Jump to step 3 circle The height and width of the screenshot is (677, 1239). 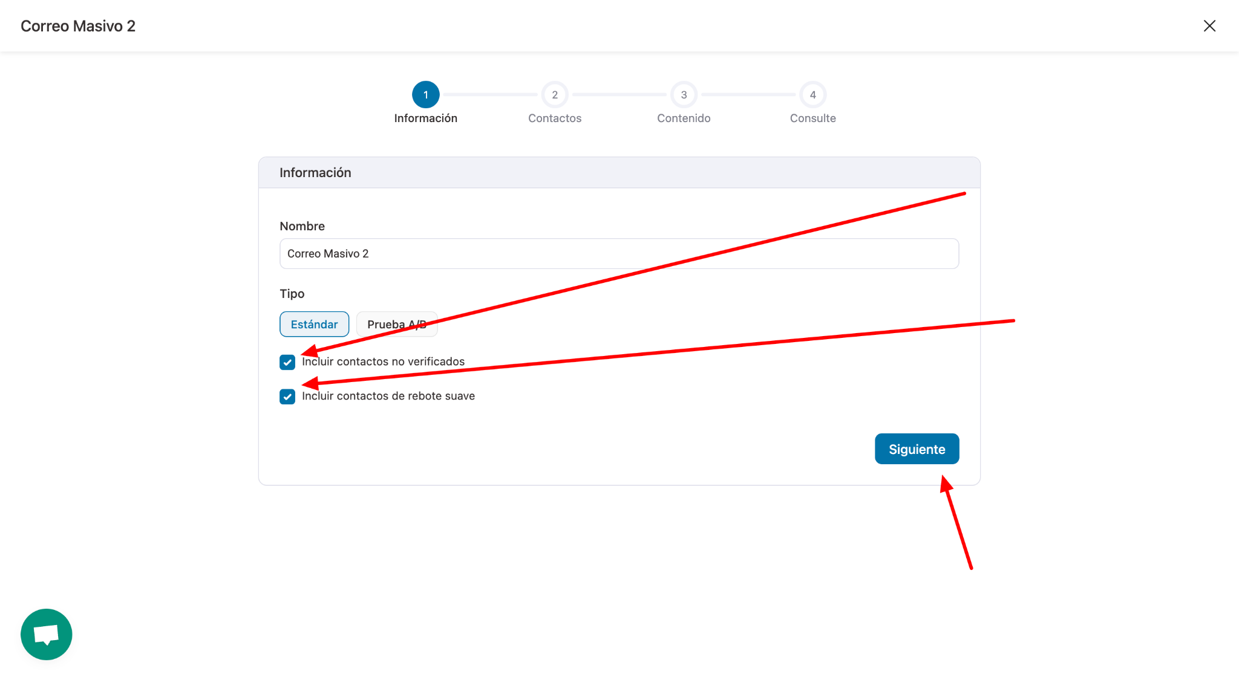[x=684, y=95]
